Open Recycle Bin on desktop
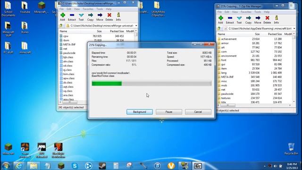Screen dimensions: 302x170 291,149
